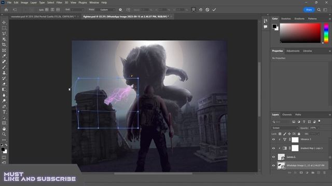Screen dimensions: 332x186
Task: Open the Paths tab
Action: (298, 115)
